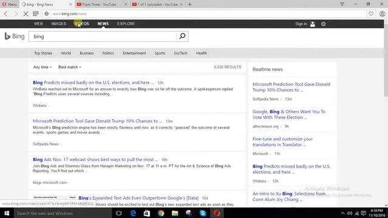
Task: Open the Speed Dial grid icon
Action: [36, 14]
